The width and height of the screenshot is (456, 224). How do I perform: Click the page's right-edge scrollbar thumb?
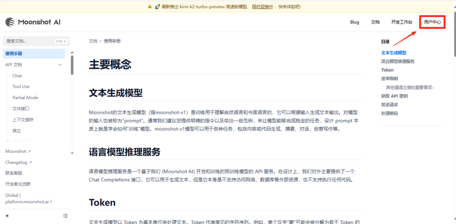point(454,34)
